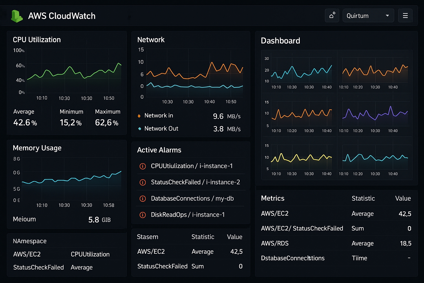Click the Meioum label under memory chart
Viewport: 424px width, 283px height.
[24, 219]
